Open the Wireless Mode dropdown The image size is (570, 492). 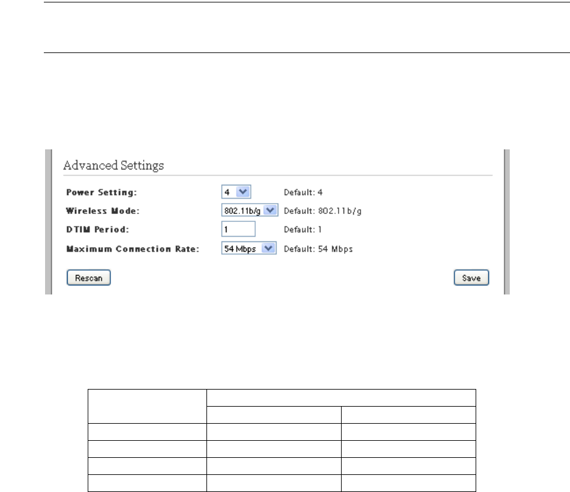tap(250, 210)
